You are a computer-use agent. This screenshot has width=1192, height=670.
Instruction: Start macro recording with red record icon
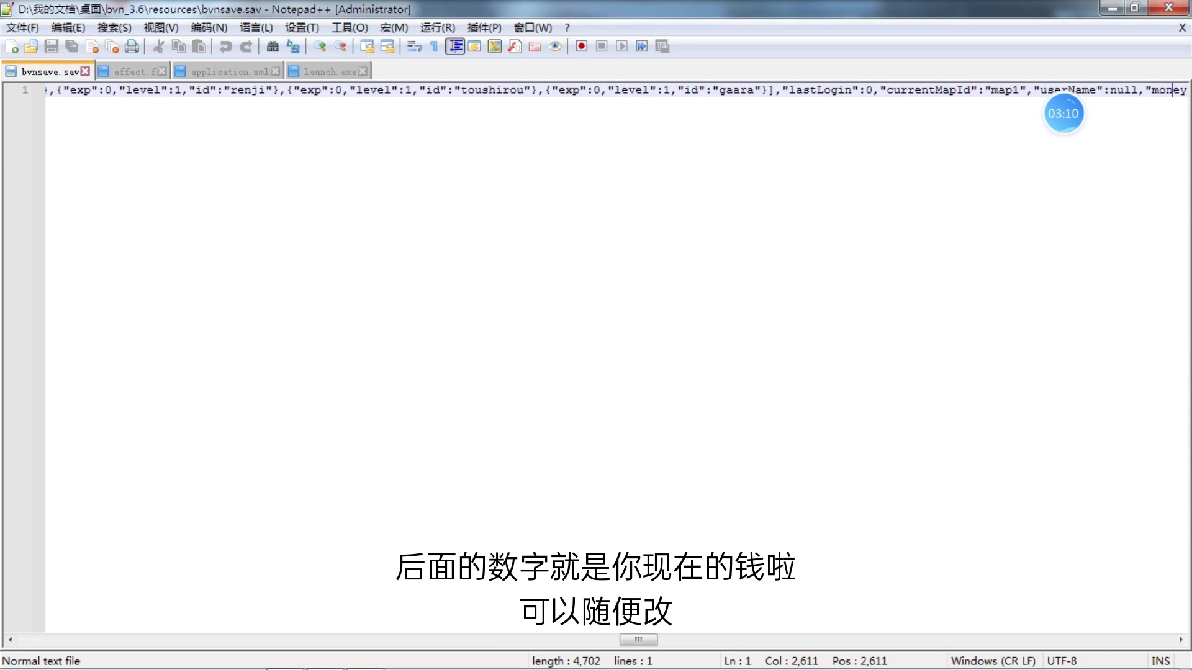point(581,47)
